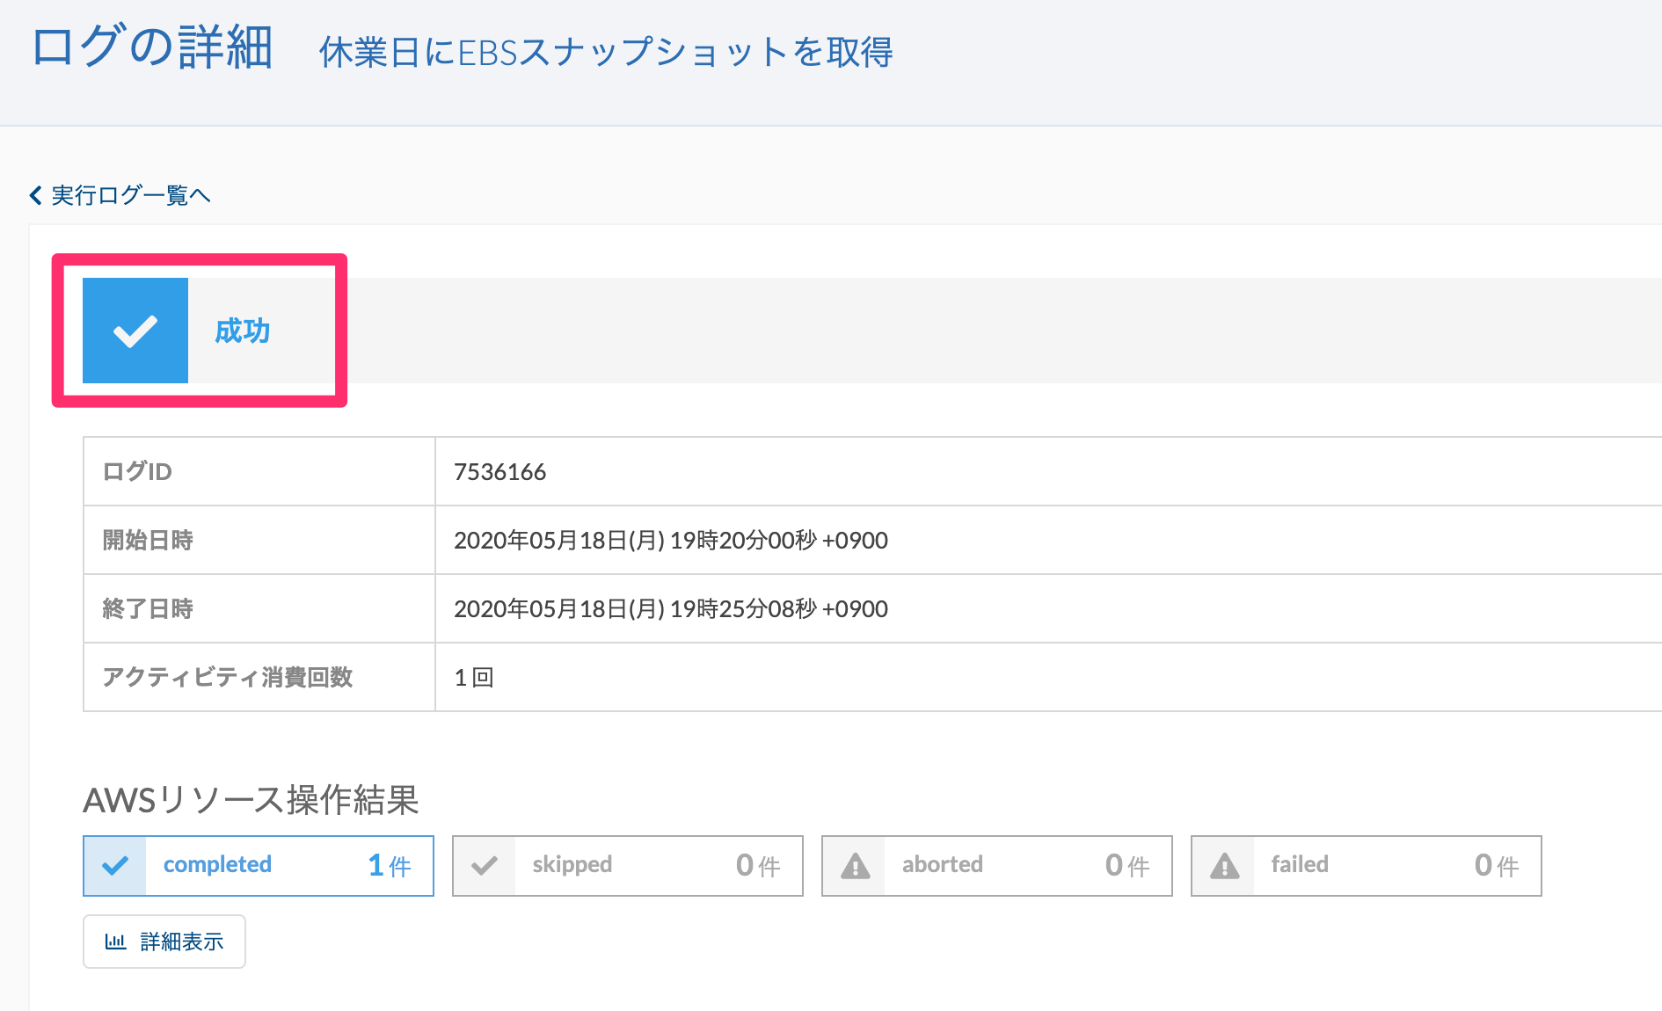Click job title 休業日にEBSスナップショットを取得
This screenshot has height=1011, width=1662.
coord(606,53)
